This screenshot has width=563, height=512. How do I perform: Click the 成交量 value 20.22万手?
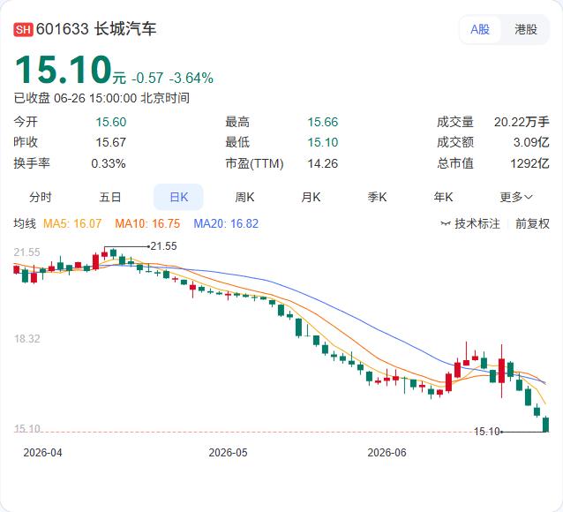point(522,122)
